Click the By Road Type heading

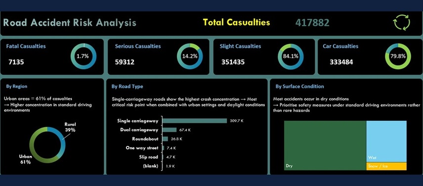127,87
